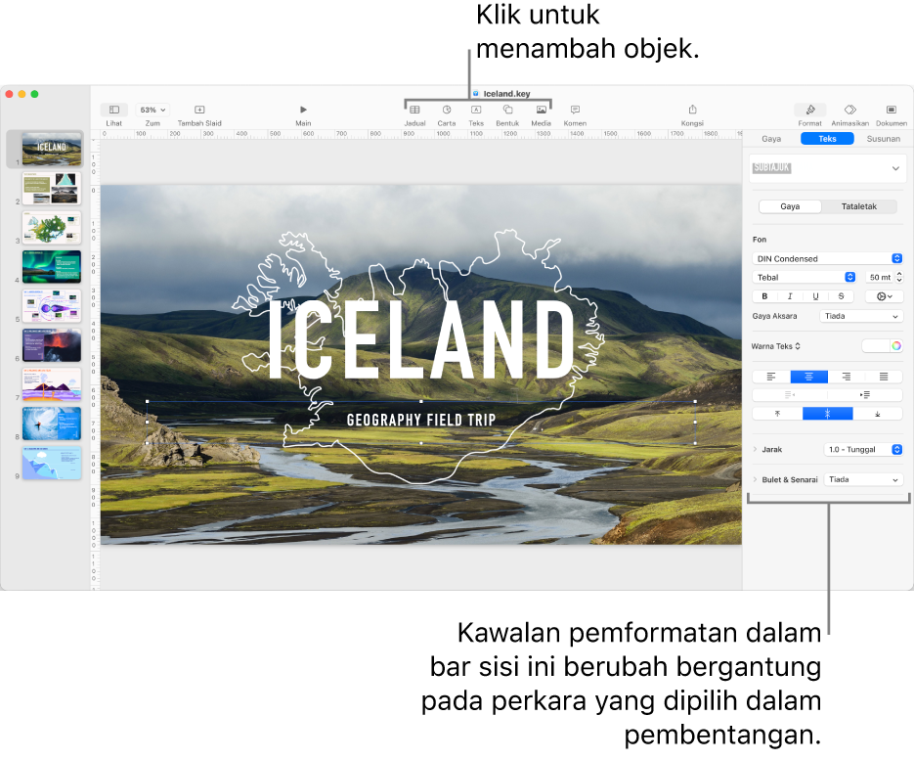
Task: Toggle bold (B) formatting
Action: tap(764, 296)
